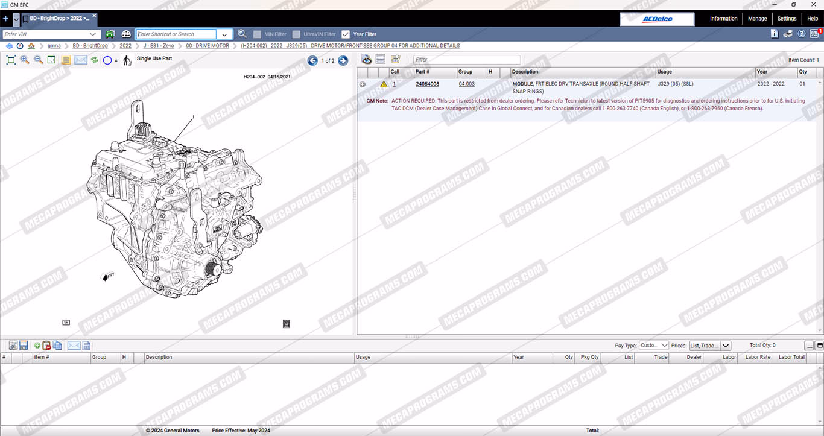
Task: Click the yellow warning icon on part row
Action: (384, 84)
